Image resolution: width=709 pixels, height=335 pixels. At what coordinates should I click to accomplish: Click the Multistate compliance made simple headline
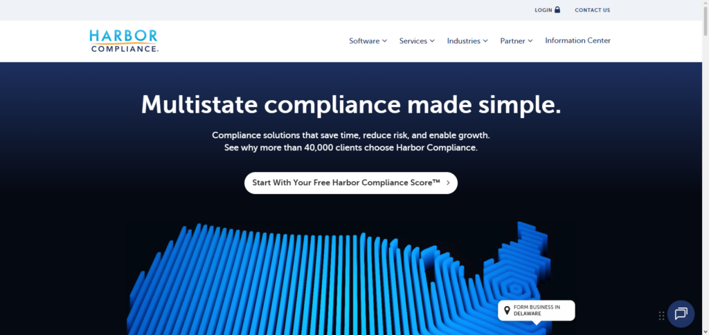pyautogui.click(x=351, y=104)
